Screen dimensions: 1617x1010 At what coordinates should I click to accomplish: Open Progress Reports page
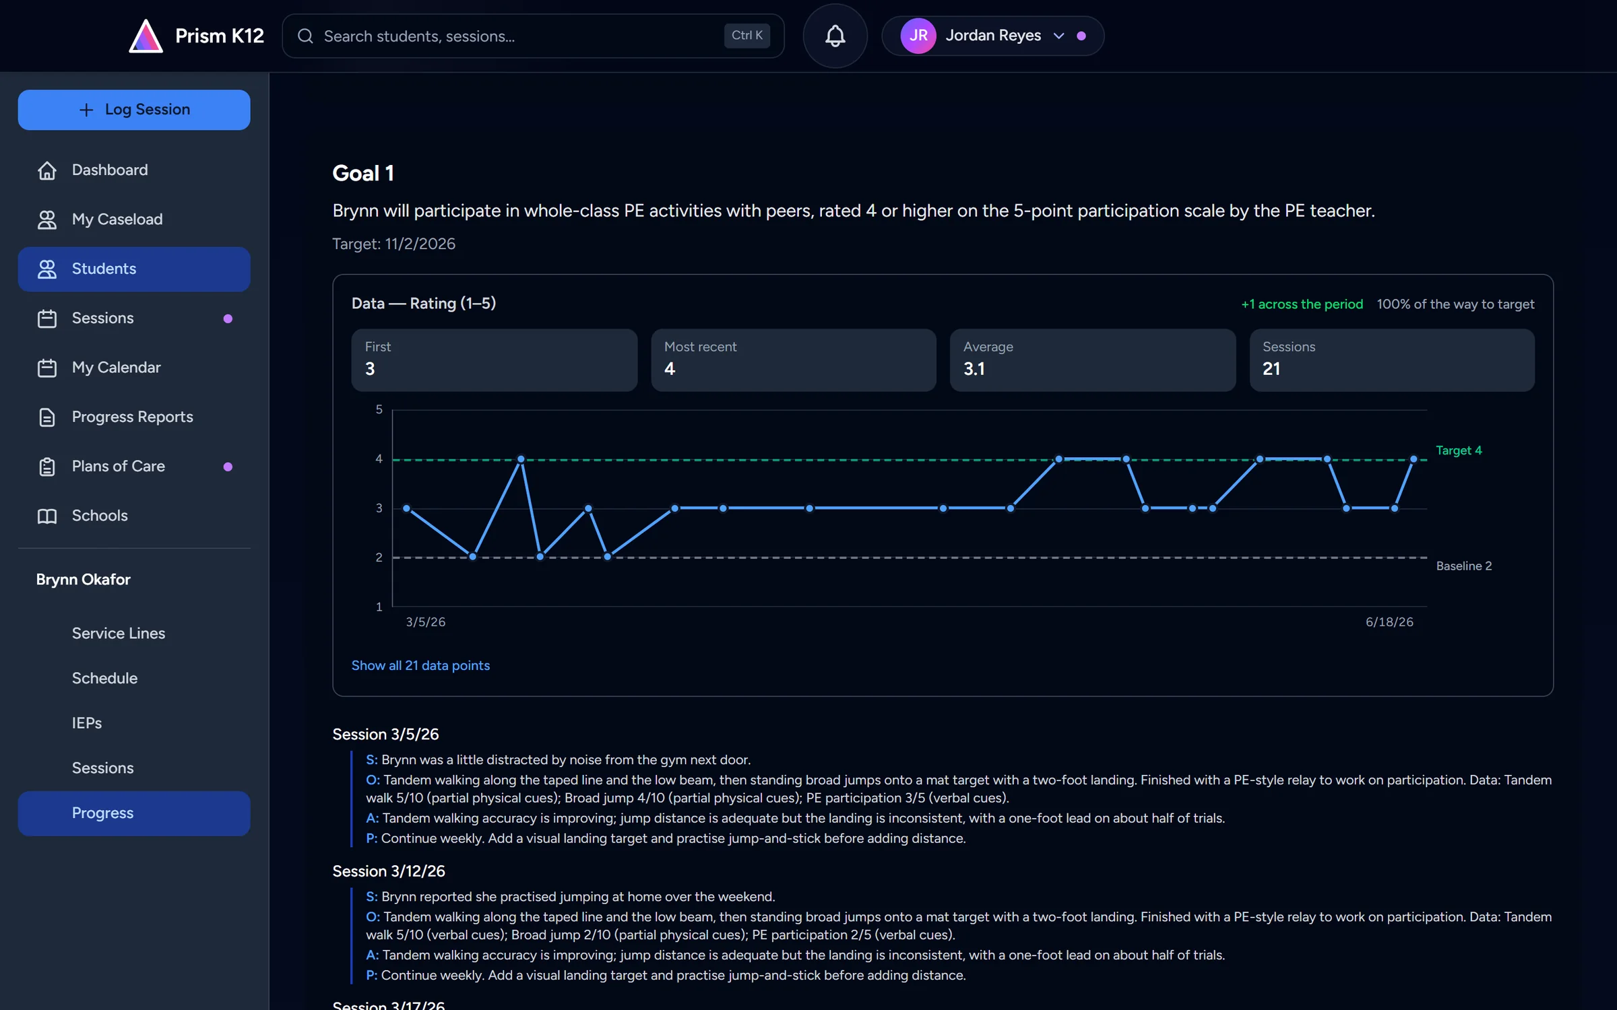[134, 417]
